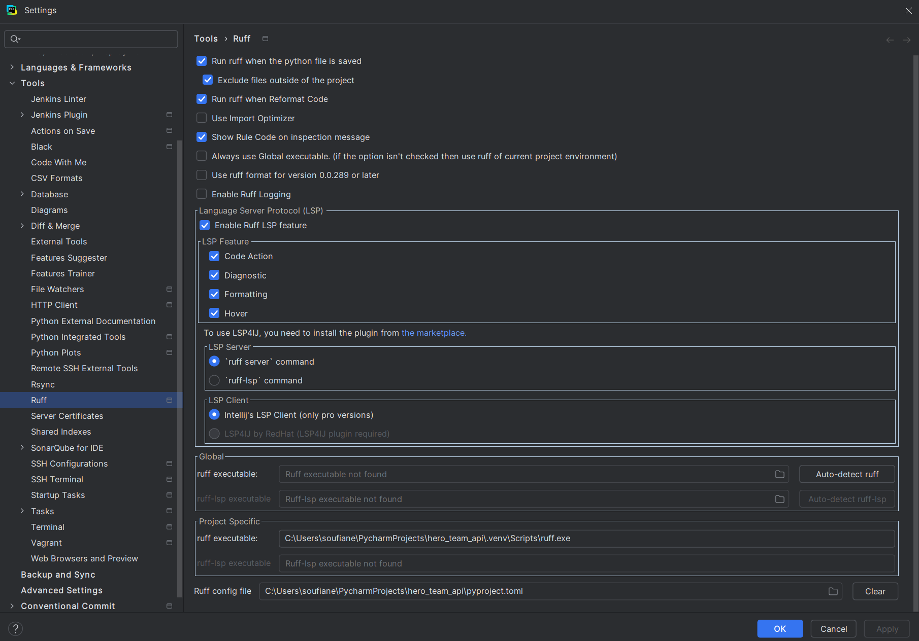Open Advanced Settings page
The image size is (919, 641).
pyautogui.click(x=61, y=590)
